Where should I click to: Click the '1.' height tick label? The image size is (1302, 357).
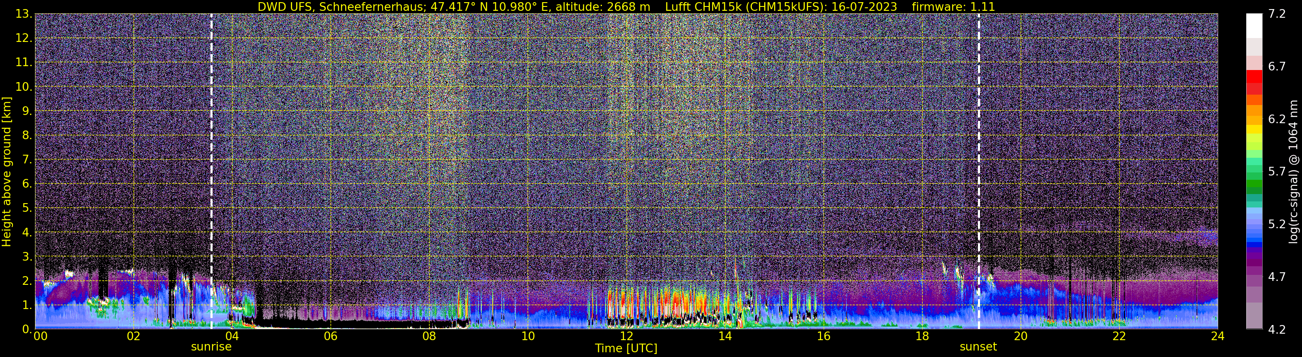coord(27,306)
